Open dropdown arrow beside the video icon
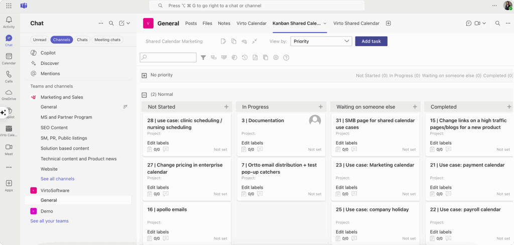The width and height of the screenshot is (514, 245). click(484, 23)
